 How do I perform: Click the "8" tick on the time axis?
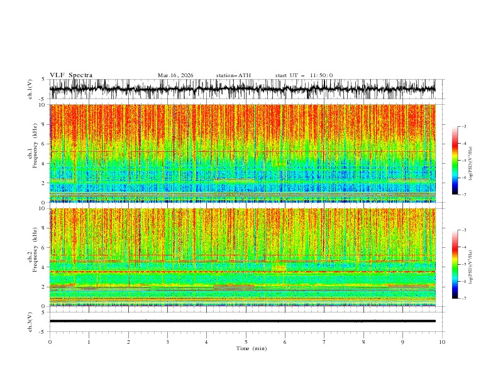pos(363,342)
